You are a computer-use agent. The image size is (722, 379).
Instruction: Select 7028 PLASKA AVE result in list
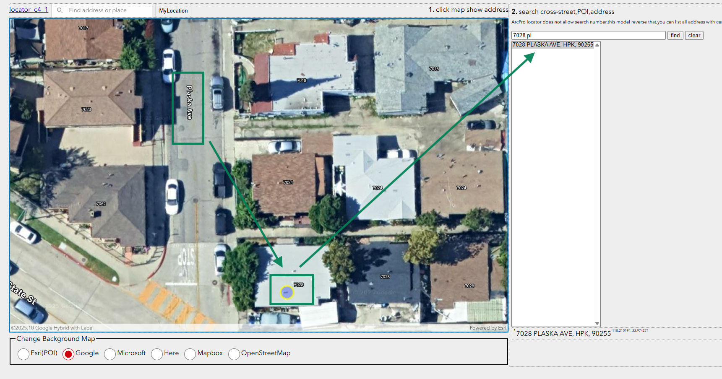(x=553, y=45)
